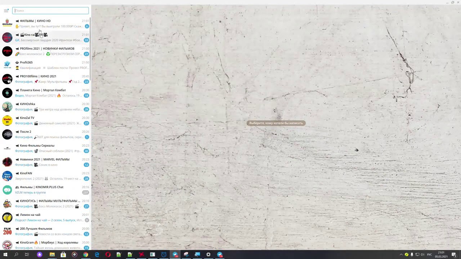Click the 20:45 timestamp on PRO100films
This screenshot has height=259, width=461.
coord(85,76)
